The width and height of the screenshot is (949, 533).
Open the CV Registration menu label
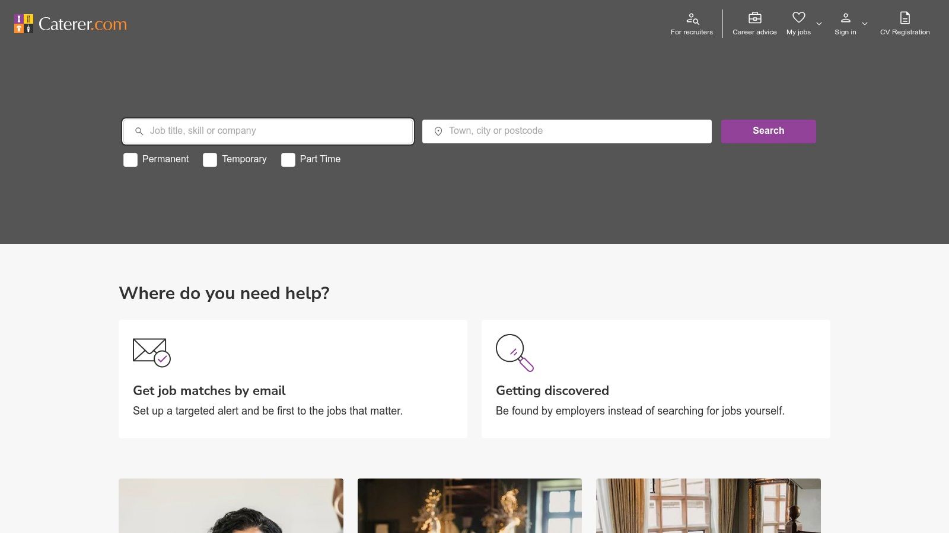[905, 32]
